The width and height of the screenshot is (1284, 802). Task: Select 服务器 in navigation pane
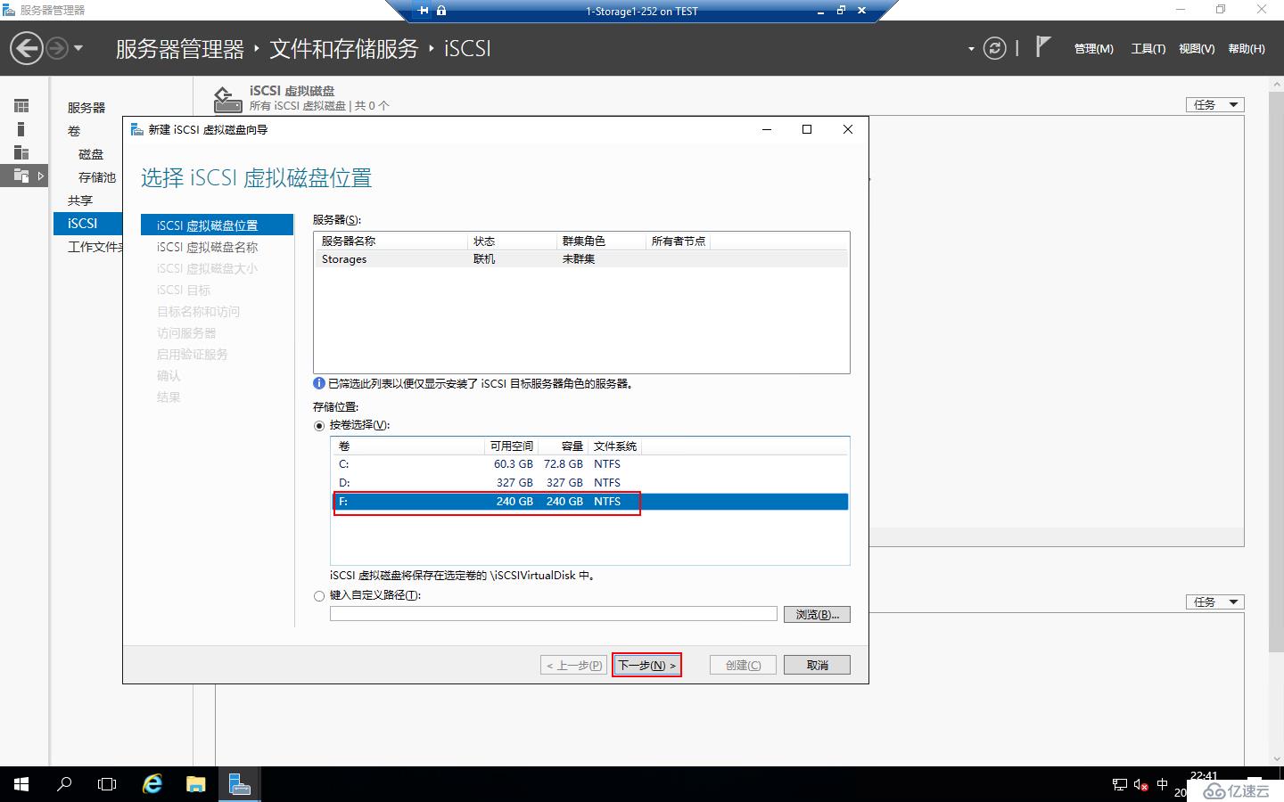[86, 108]
